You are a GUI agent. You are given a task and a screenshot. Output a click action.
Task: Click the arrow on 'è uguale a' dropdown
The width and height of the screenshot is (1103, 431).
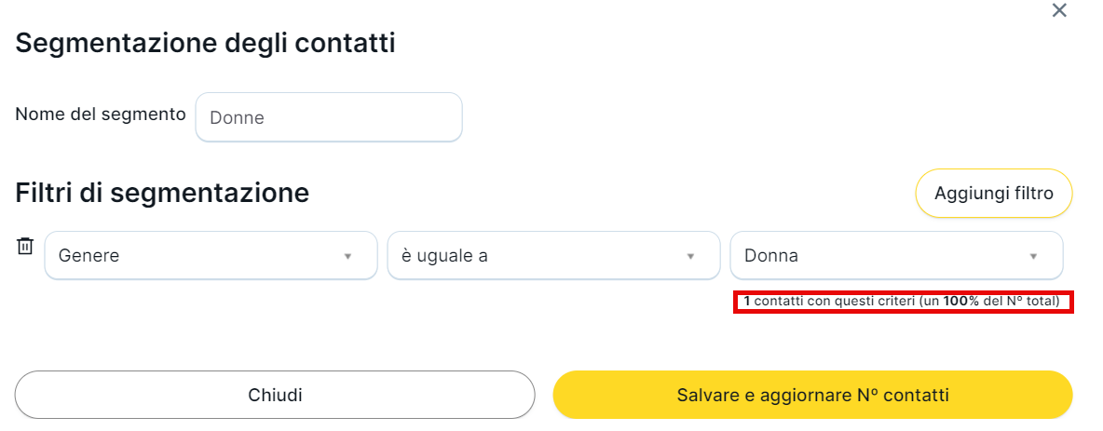pyautogui.click(x=690, y=256)
